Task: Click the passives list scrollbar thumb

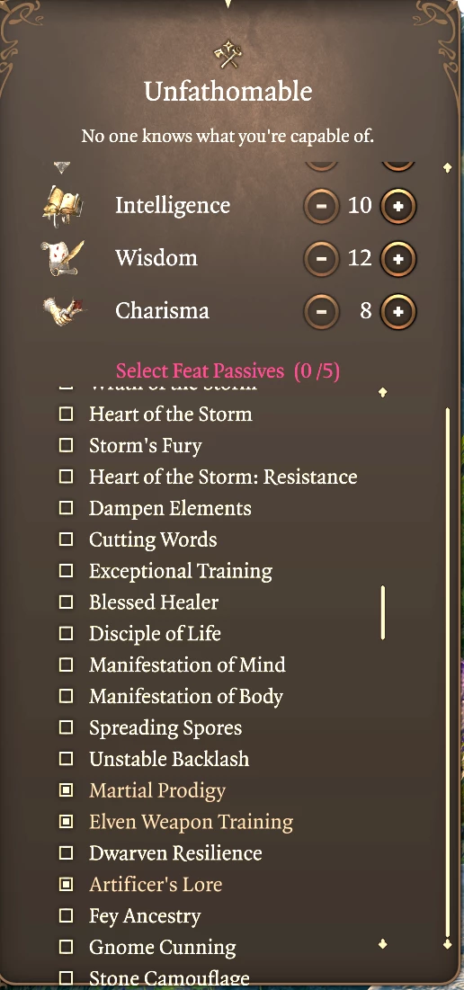Action: click(382, 613)
